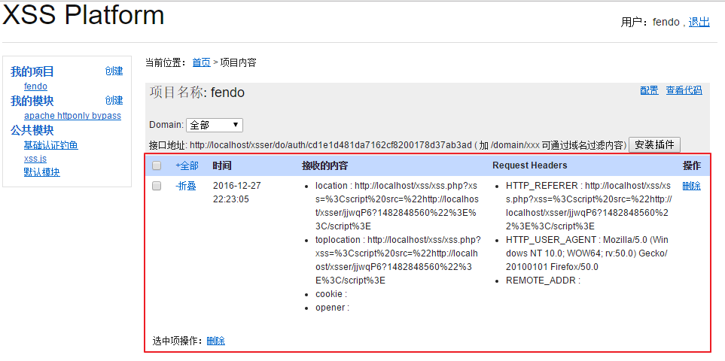Tick the select-all checkbox in table header

tap(157, 165)
